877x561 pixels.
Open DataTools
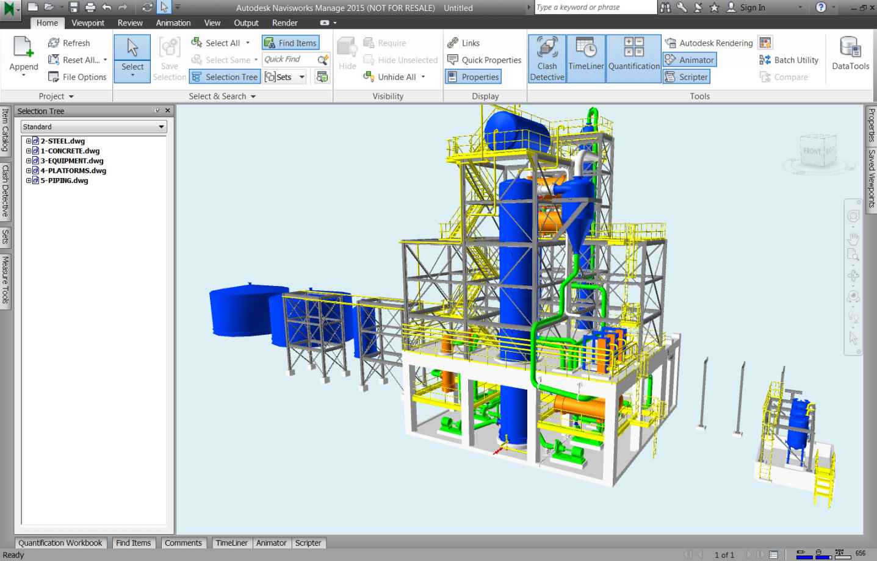tap(850, 53)
